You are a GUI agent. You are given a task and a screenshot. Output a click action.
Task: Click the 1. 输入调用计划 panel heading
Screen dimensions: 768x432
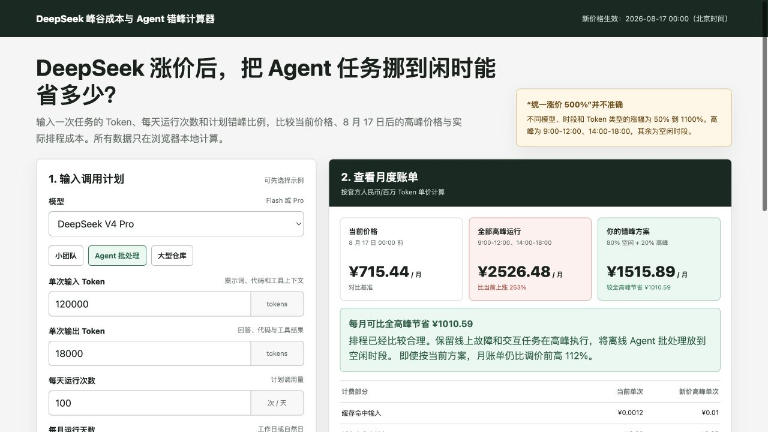point(86,179)
